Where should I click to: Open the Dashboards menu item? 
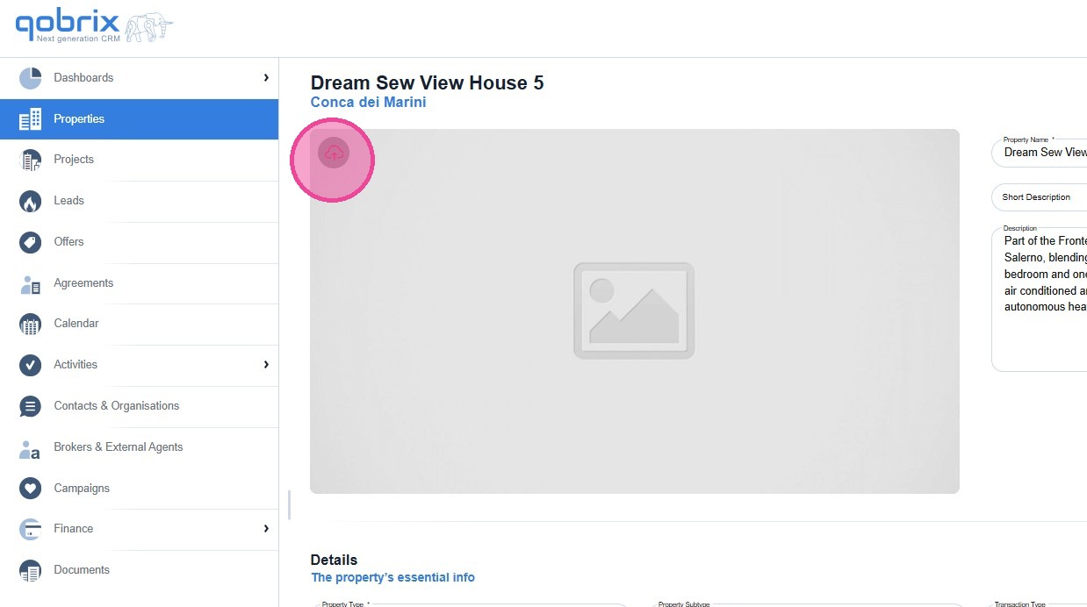click(x=139, y=78)
